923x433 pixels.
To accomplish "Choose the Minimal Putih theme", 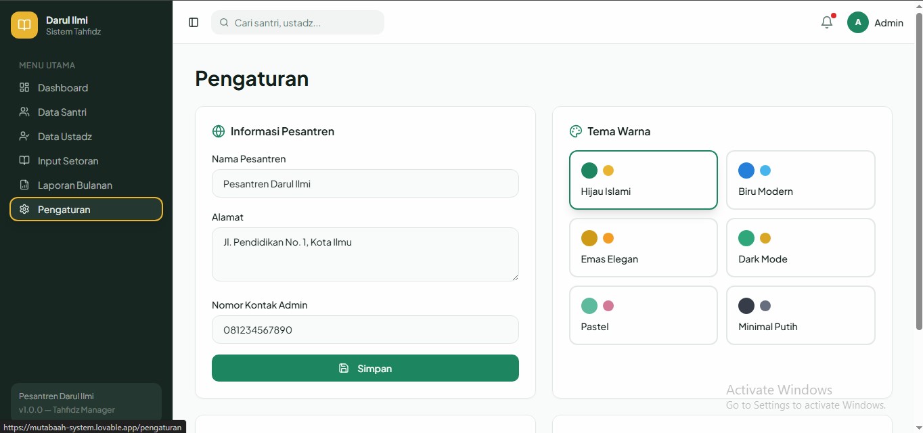I will (x=801, y=315).
